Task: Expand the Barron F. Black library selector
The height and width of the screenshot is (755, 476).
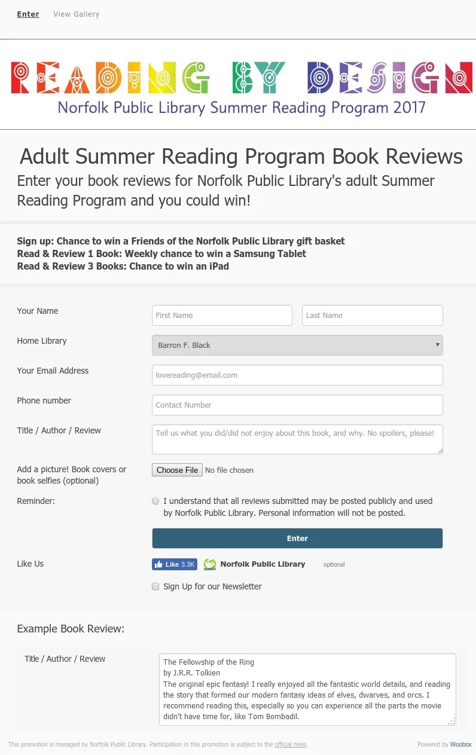Action: tap(297, 345)
